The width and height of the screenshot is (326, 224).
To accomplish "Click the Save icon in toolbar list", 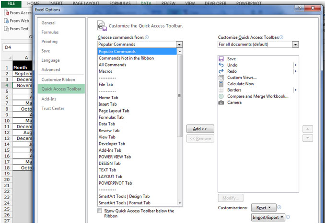I will [x=221, y=59].
